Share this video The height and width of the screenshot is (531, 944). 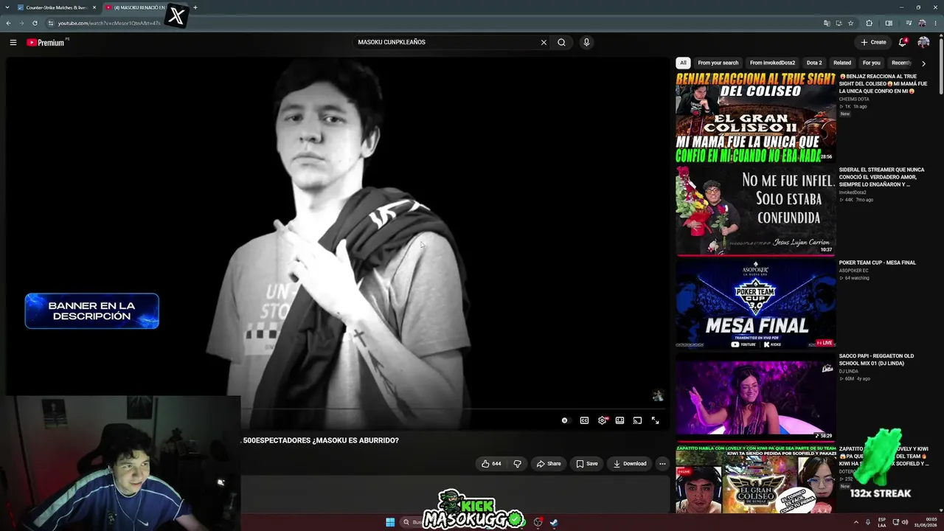549,464
